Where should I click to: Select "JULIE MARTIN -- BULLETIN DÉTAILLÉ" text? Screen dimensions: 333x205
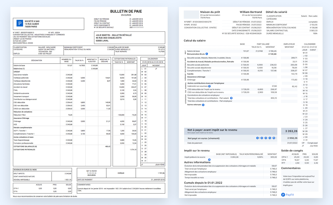[114, 35]
